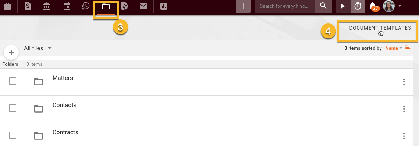419x146 pixels.
Task: Open the billing dollar document icon
Action: click(28, 6)
